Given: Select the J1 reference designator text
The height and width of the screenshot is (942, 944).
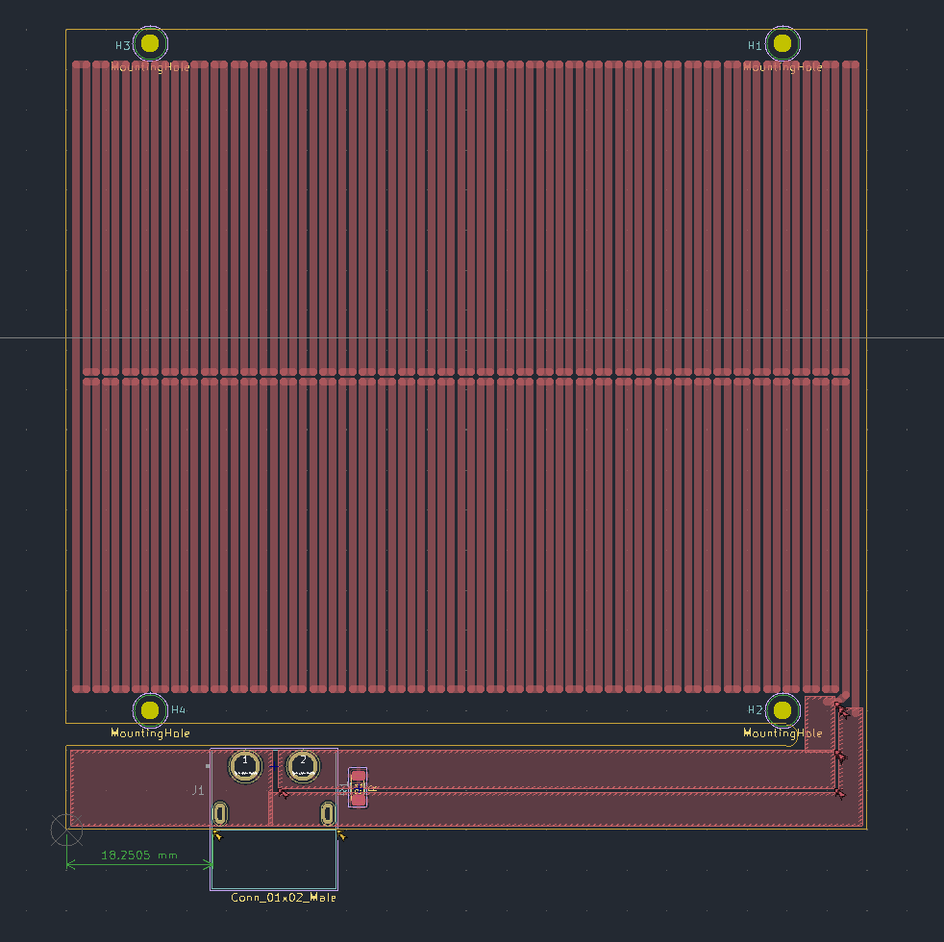Looking at the screenshot, I should (197, 790).
